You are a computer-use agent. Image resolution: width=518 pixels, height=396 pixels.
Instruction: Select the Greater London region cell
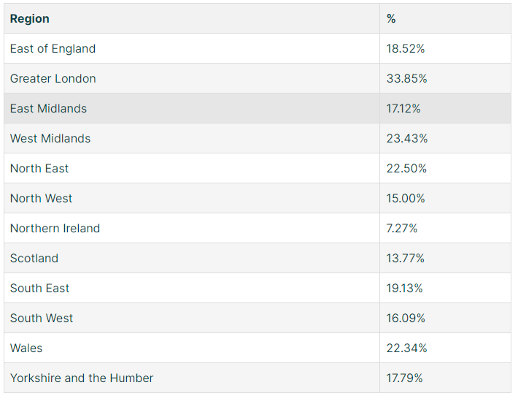(192, 78)
